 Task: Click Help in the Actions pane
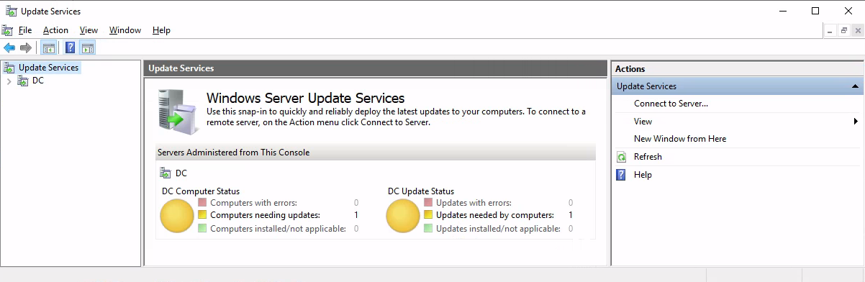pos(643,175)
